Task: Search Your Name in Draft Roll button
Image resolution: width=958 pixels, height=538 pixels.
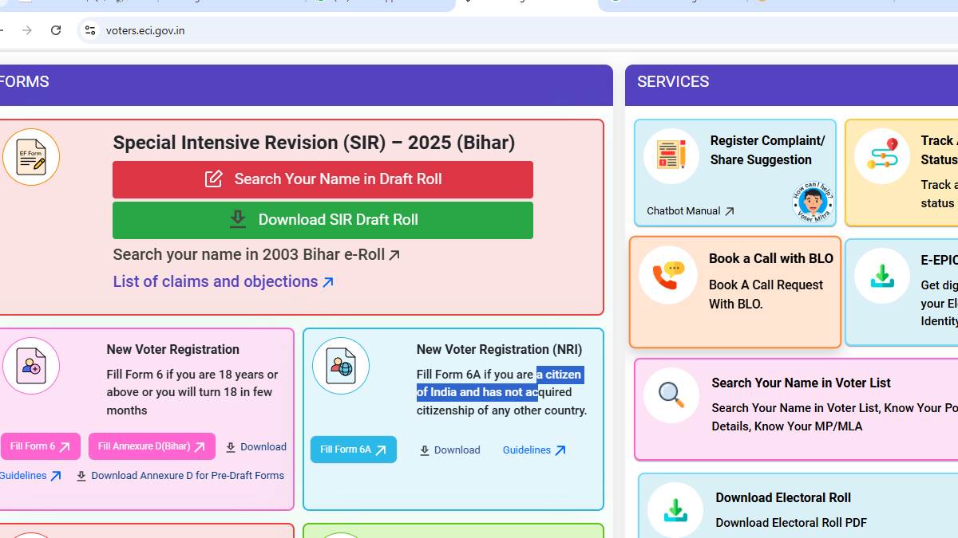Action: 323,179
